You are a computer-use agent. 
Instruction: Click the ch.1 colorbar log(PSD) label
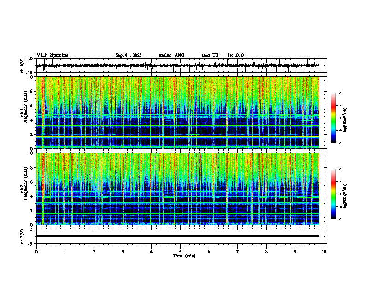tap(345, 120)
